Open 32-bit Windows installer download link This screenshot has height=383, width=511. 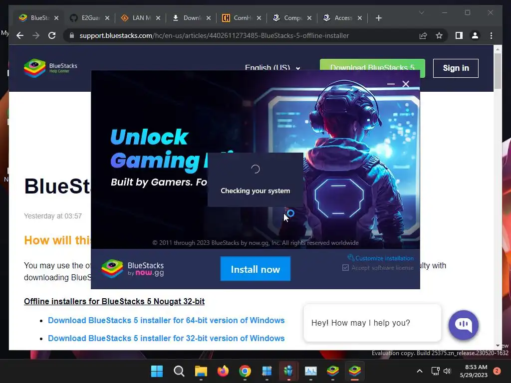point(166,338)
